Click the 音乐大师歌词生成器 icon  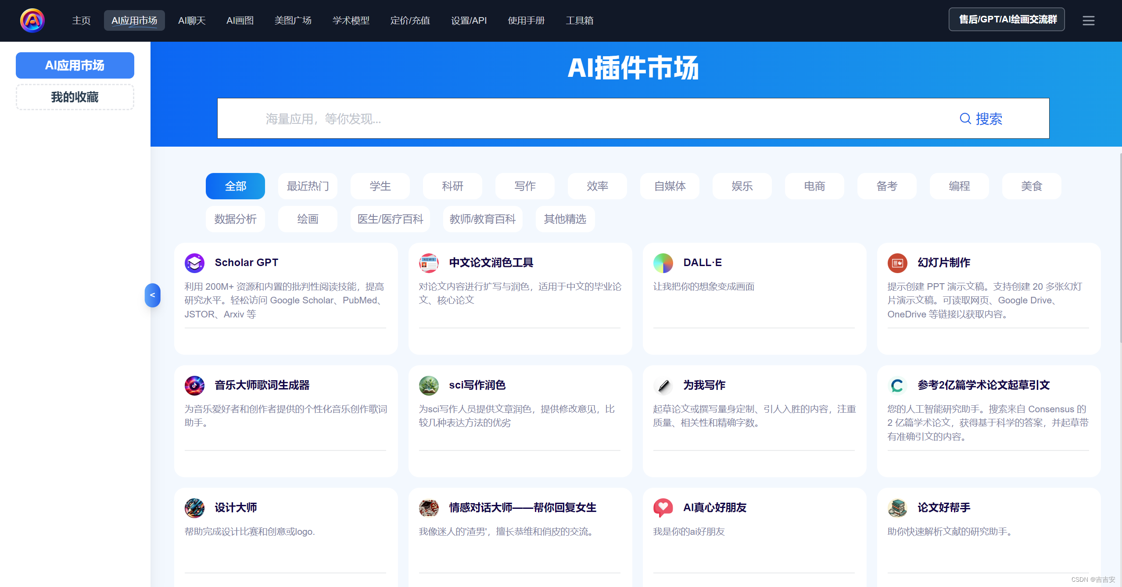coord(194,385)
